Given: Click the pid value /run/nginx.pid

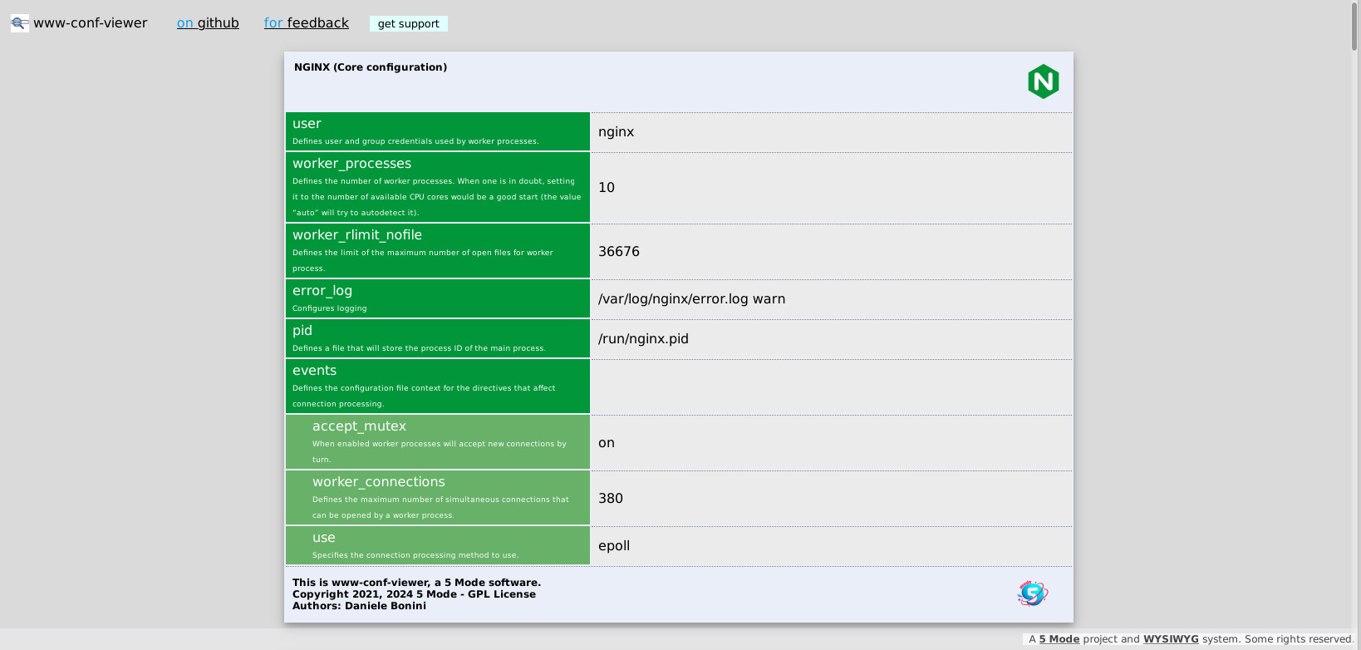Looking at the screenshot, I should pyautogui.click(x=643, y=339).
